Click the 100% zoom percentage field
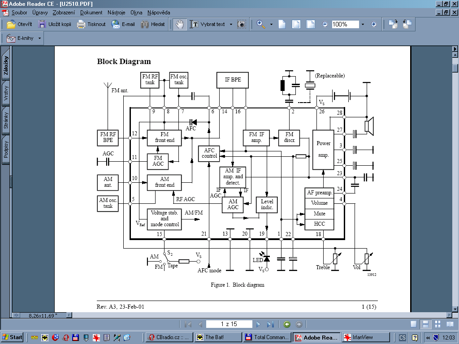This screenshot has width=459, height=344. 345,24
